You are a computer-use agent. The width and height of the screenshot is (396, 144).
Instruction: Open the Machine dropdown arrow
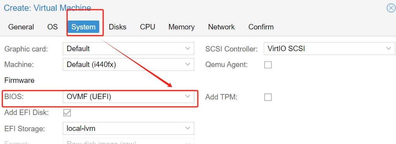188,65
